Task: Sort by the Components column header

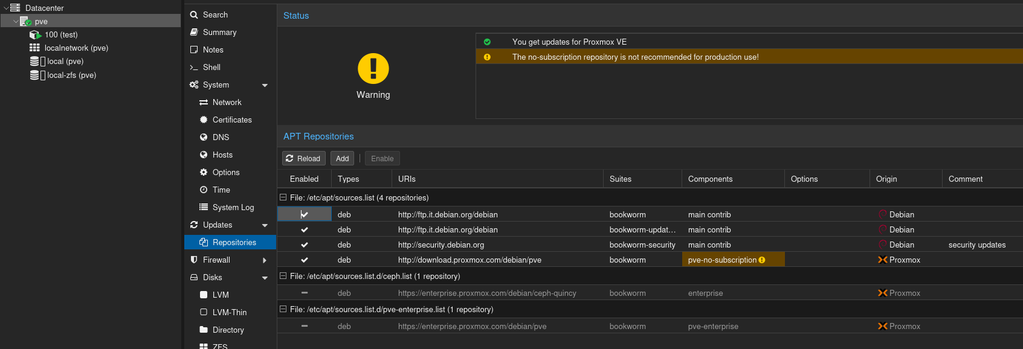Action: 733,179
